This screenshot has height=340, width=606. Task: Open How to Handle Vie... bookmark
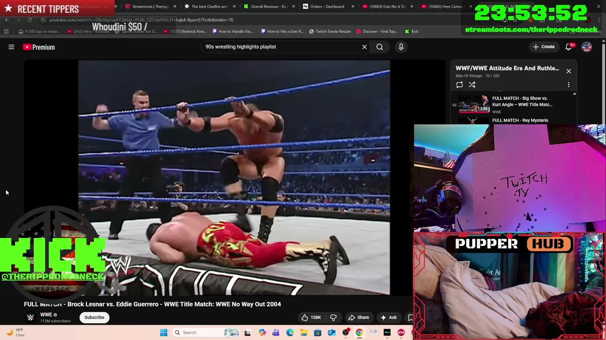point(233,32)
